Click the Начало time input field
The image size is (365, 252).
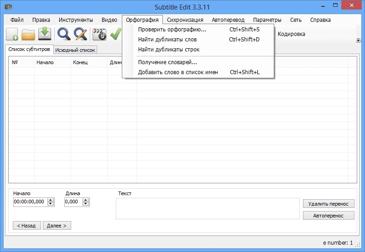tap(30, 202)
